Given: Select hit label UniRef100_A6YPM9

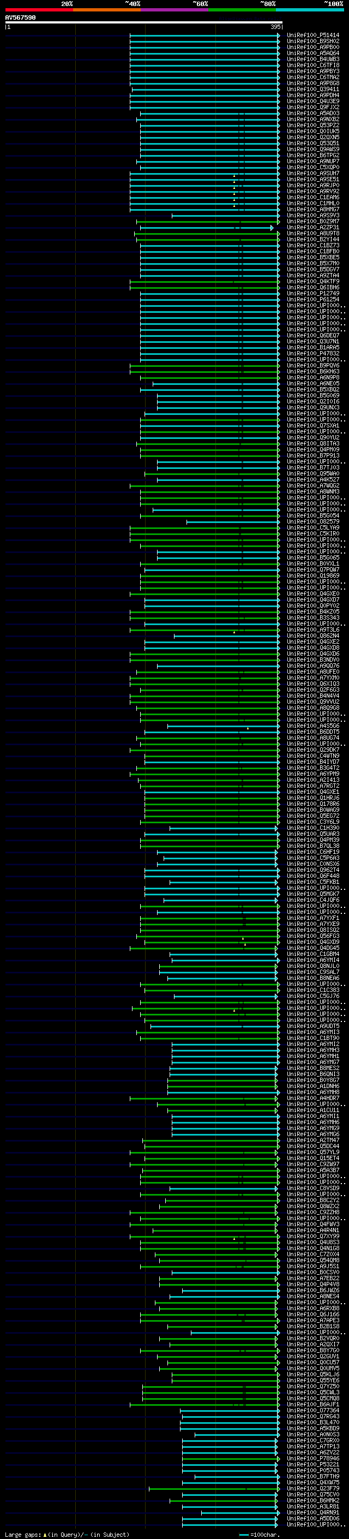Looking at the screenshot, I should click(313, 774).
